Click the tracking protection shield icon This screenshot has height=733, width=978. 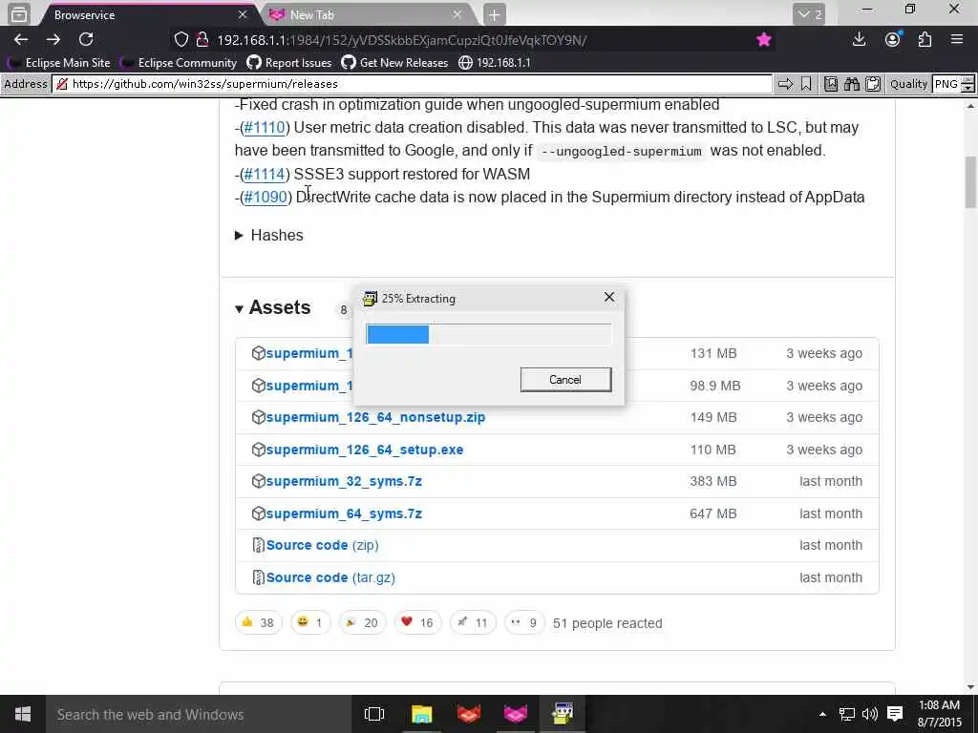point(181,40)
